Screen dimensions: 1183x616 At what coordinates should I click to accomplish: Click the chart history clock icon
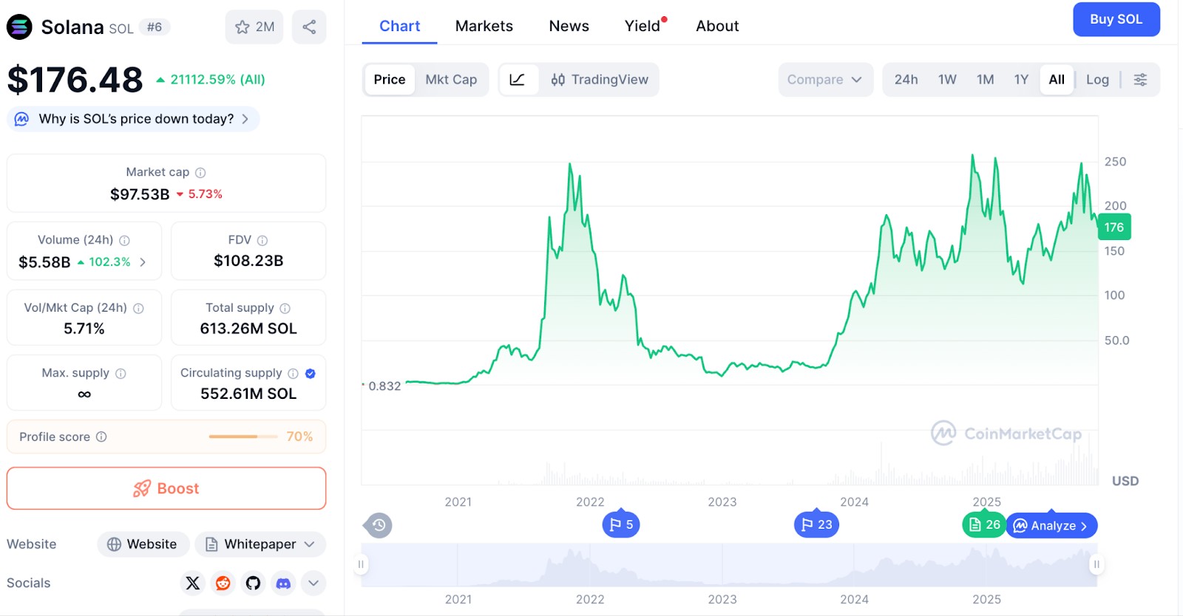coord(379,525)
